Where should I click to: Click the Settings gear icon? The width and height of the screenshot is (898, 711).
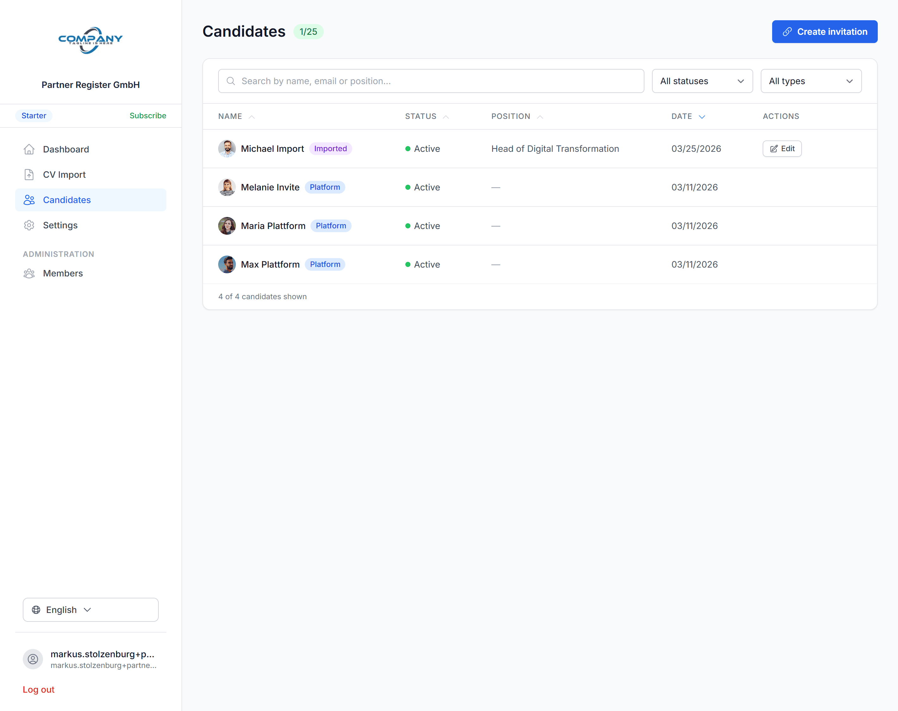tap(29, 225)
